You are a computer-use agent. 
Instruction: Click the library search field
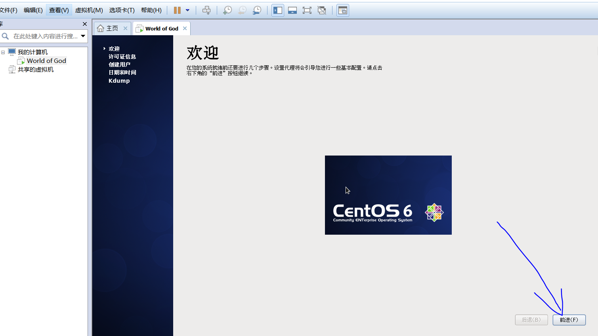(45, 36)
